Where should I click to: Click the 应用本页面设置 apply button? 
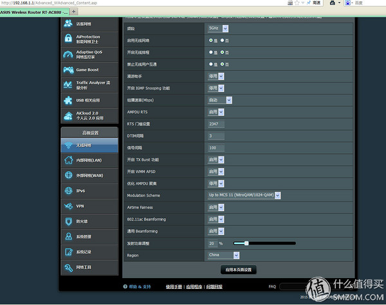click(x=238, y=270)
